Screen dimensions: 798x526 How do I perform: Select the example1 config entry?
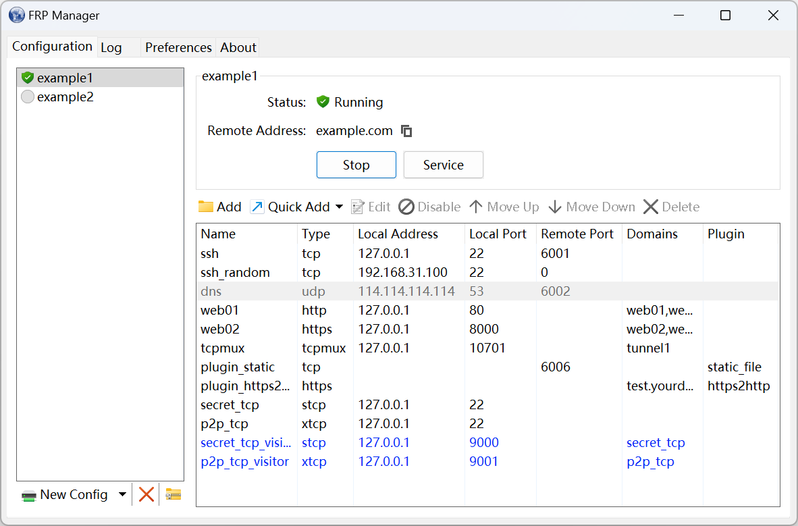pos(101,78)
